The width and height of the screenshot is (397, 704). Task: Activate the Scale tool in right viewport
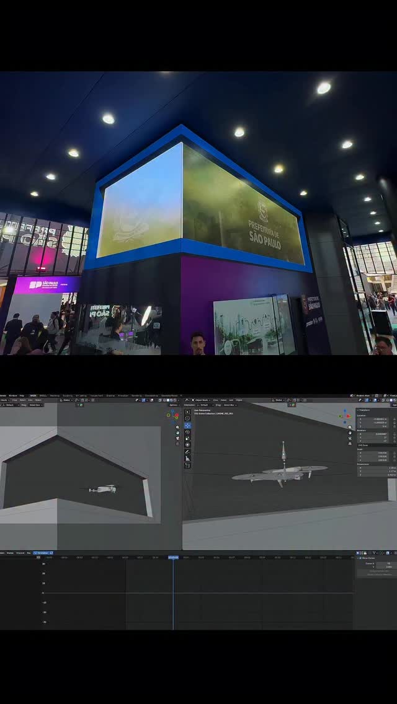coord(187,438)
